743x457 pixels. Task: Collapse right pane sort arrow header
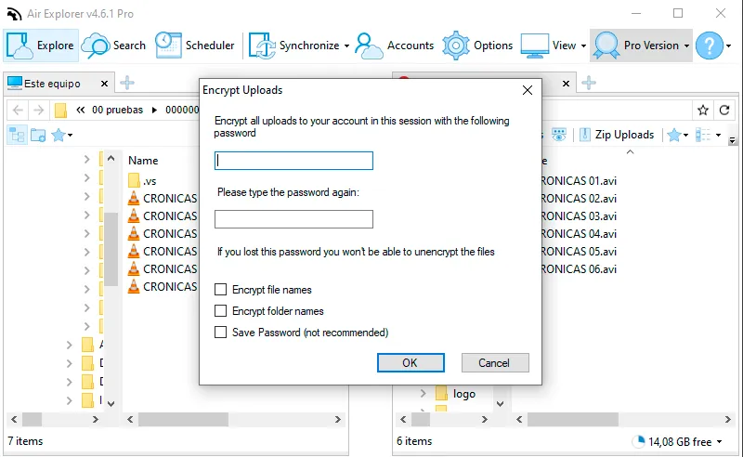point(630,152)
